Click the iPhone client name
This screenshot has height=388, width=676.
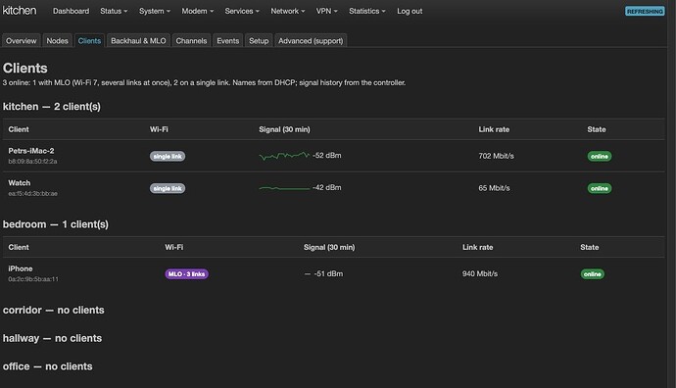(21, 268)
